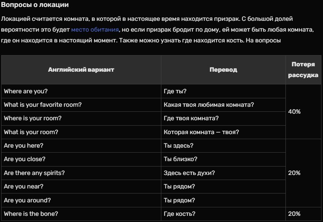
Task: Select the "Are there any spirits?" cell
Action: click(x=34, y=173)
